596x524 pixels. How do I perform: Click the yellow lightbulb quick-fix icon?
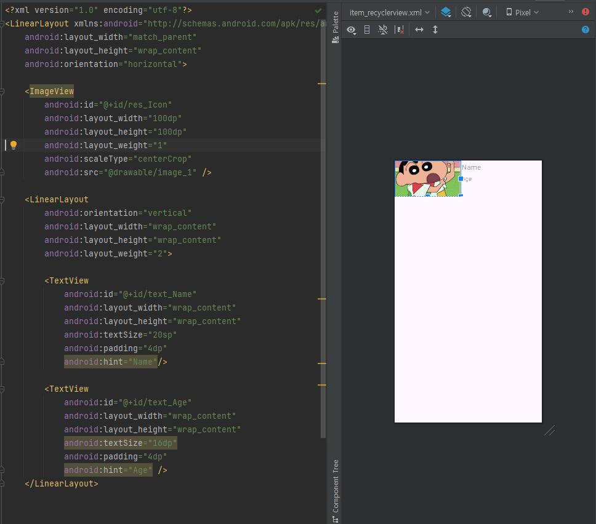click(14, 145)
